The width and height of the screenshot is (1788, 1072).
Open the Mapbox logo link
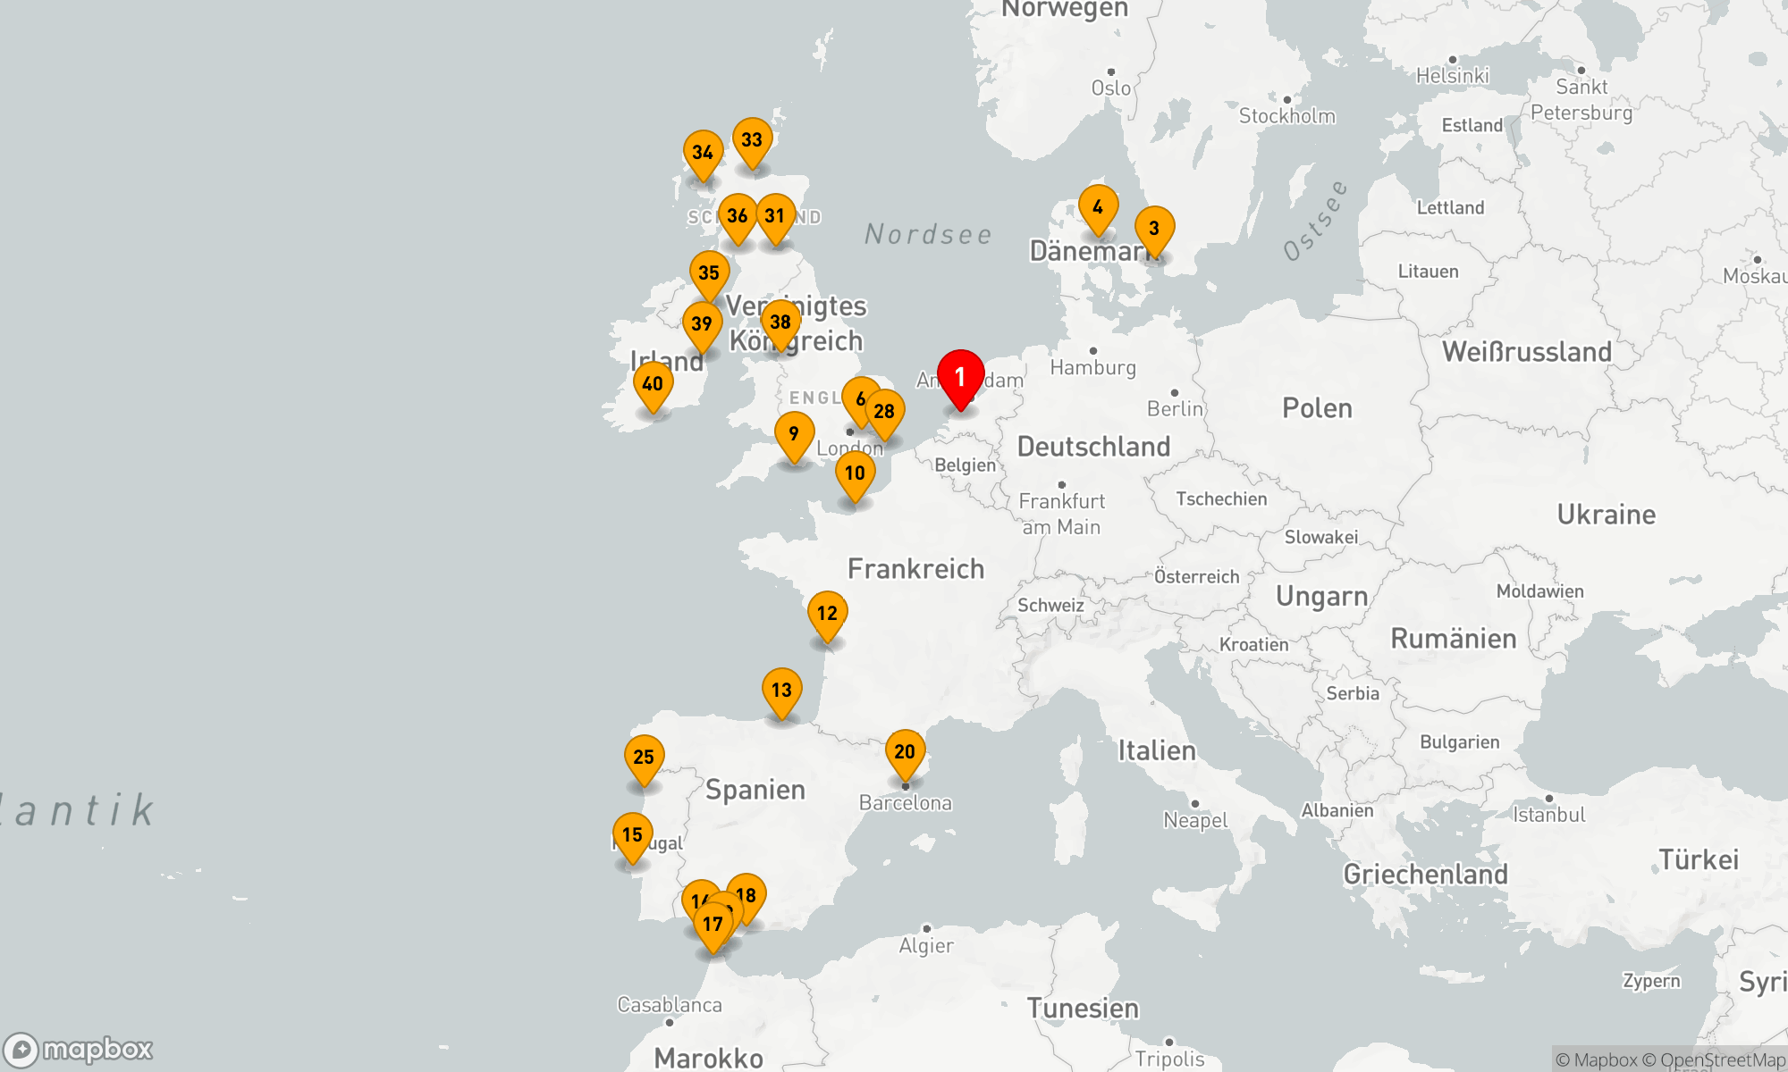click(79, 1049)
